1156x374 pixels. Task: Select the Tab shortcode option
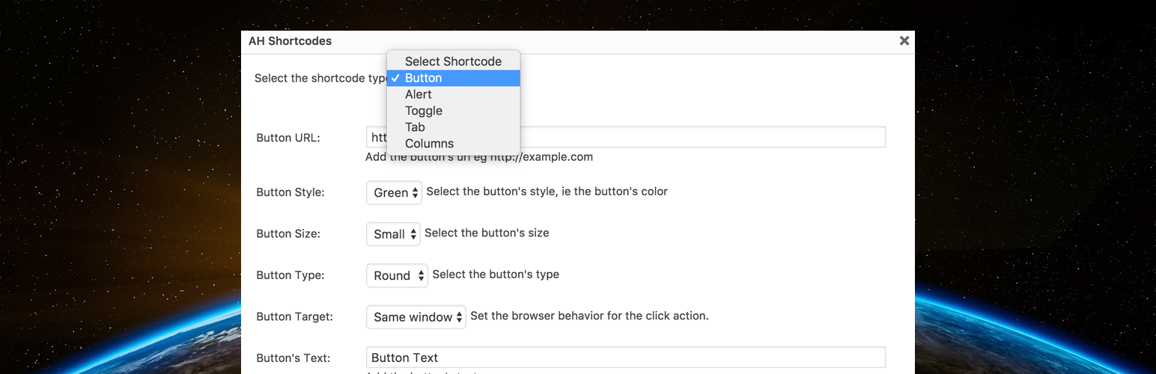tap(453, 127)
